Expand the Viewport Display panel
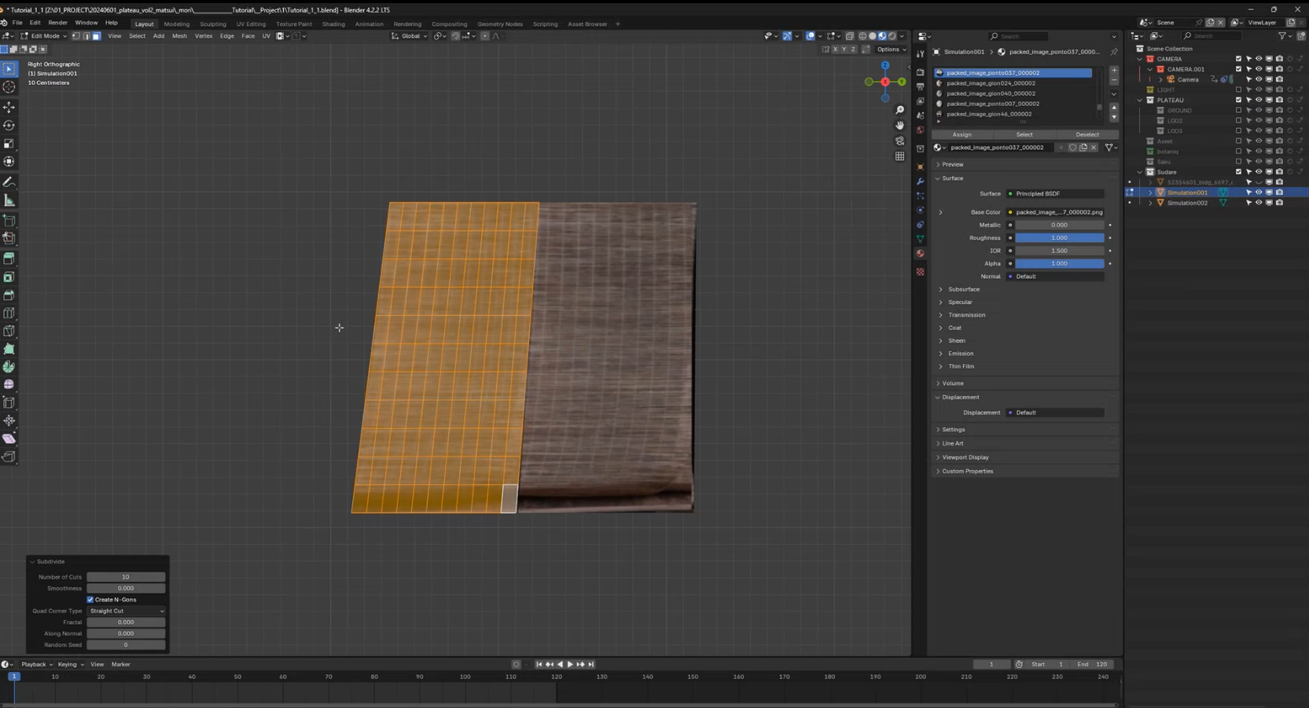This screenshot has width=1309, height=708. [x=965, y=457]
